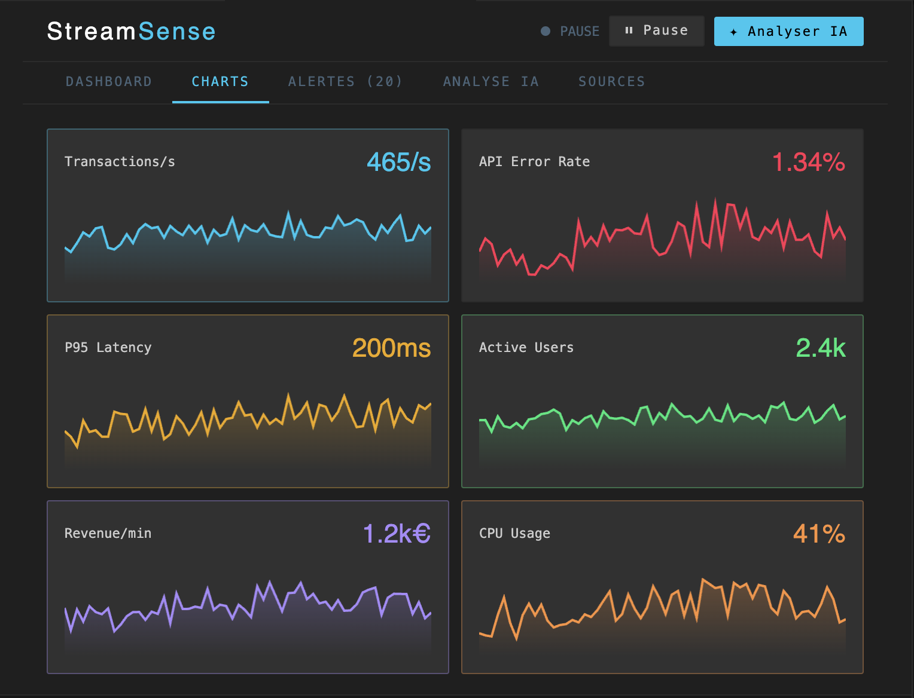Screen dimensions: 914x698
Task: Click the StreamSense logo
Action: [131, 31]
